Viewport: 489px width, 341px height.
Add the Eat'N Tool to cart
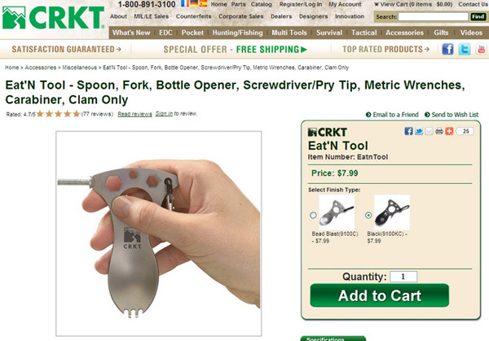380,295
